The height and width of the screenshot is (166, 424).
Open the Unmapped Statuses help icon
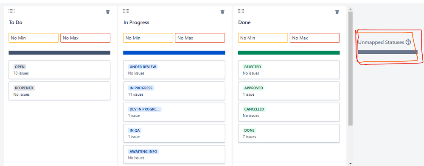point(408,42)
